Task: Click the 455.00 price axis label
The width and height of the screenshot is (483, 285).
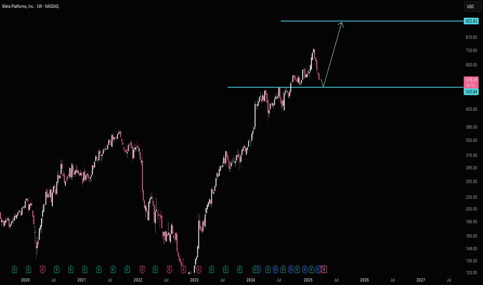Action: click(x=471, y=109)
